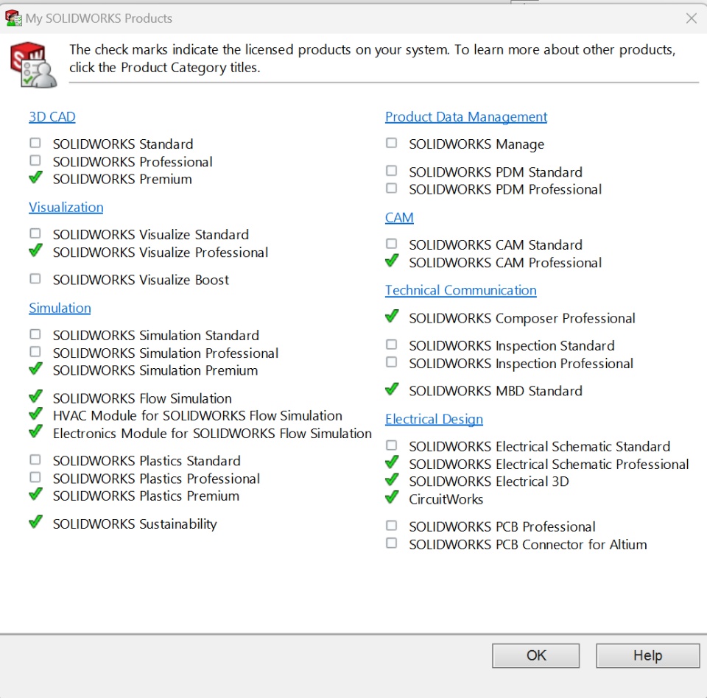Click green check mark beside SOLIDWORKS Flow Simulation
This screenshot has height=698, width=707.
pos(35,397)
